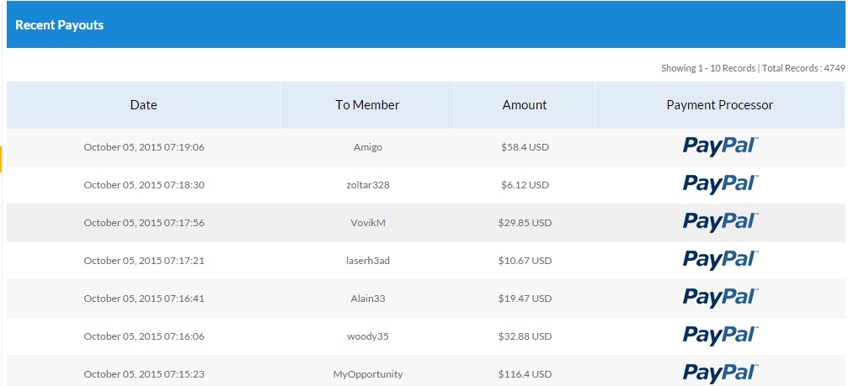Select member name zoltar328

(x=368, y=185)
